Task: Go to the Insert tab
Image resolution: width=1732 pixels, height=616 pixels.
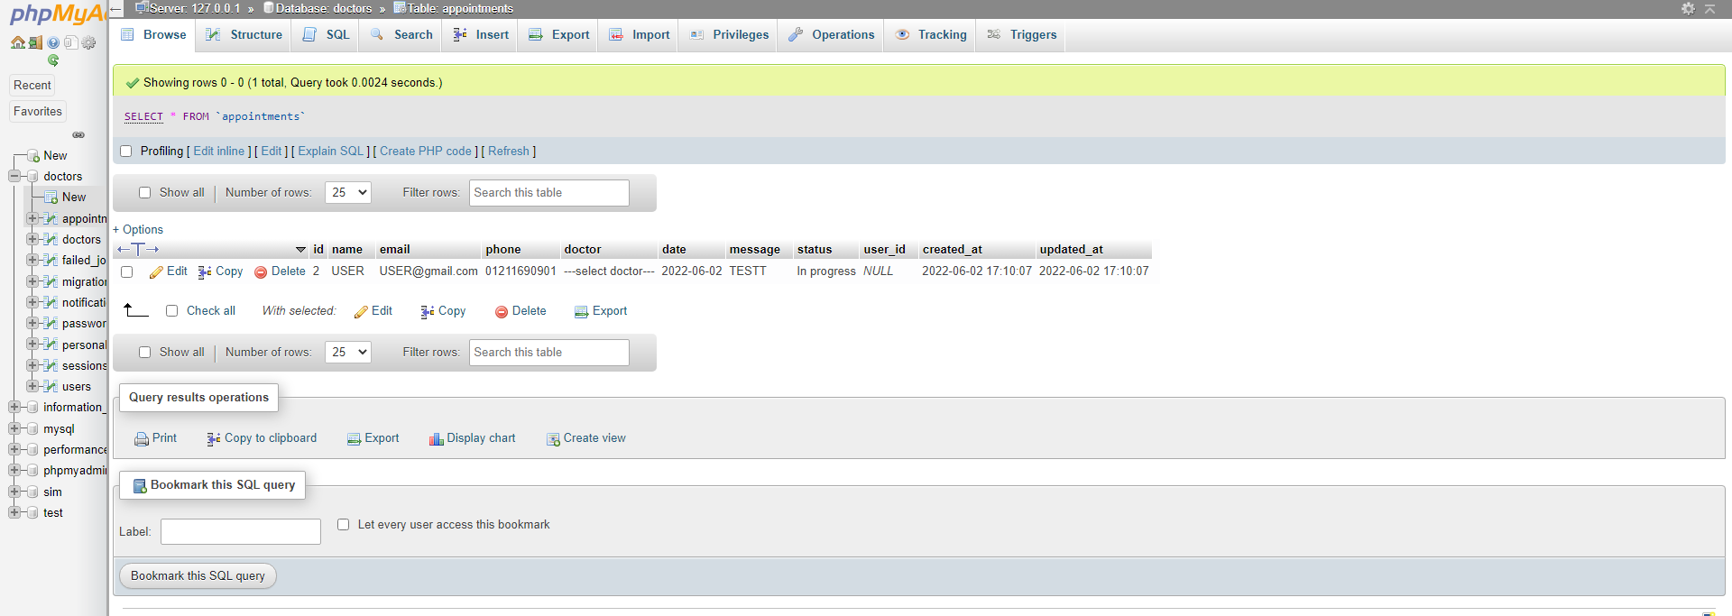Action: (482, 35)
